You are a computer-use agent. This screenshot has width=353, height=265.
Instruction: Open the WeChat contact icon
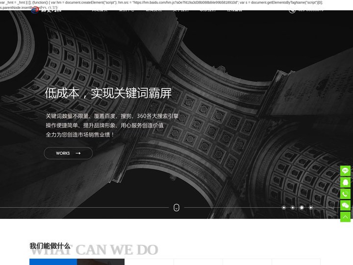point(345,205)
